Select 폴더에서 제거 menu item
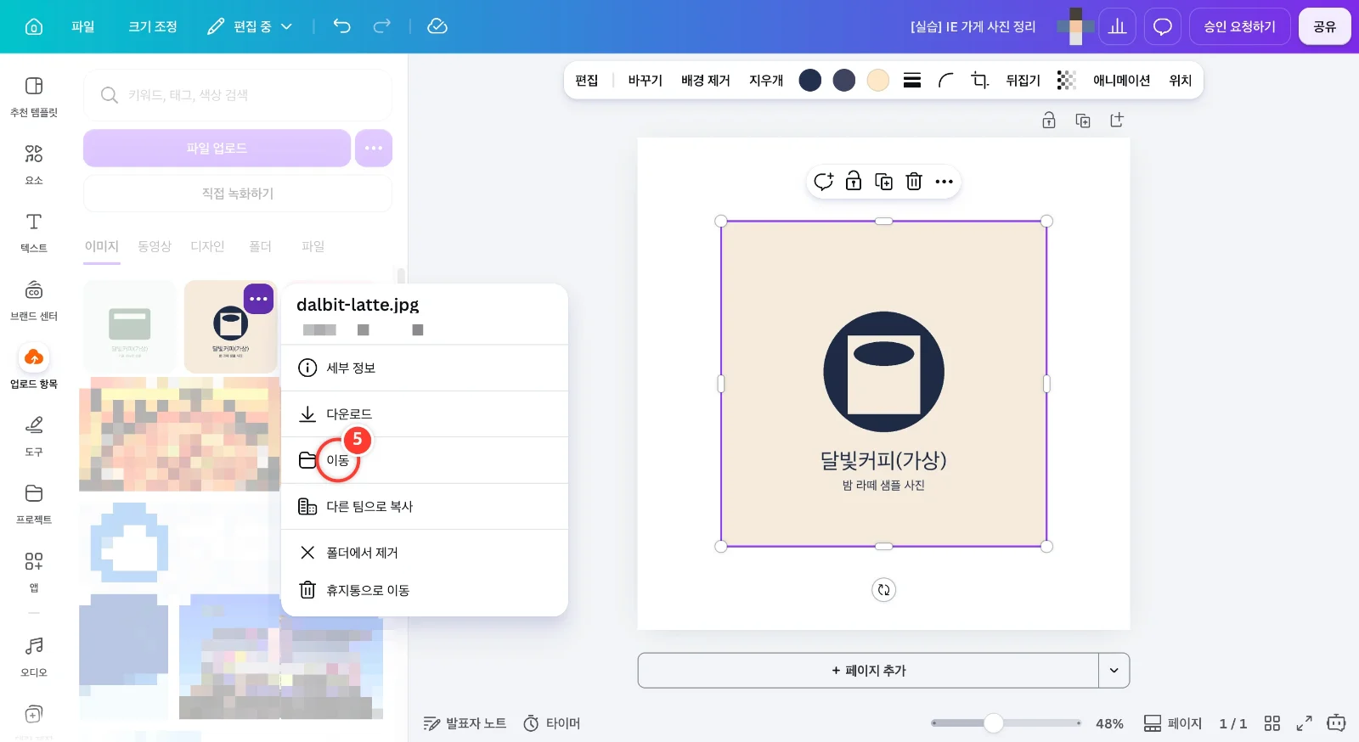 [424, 553]
